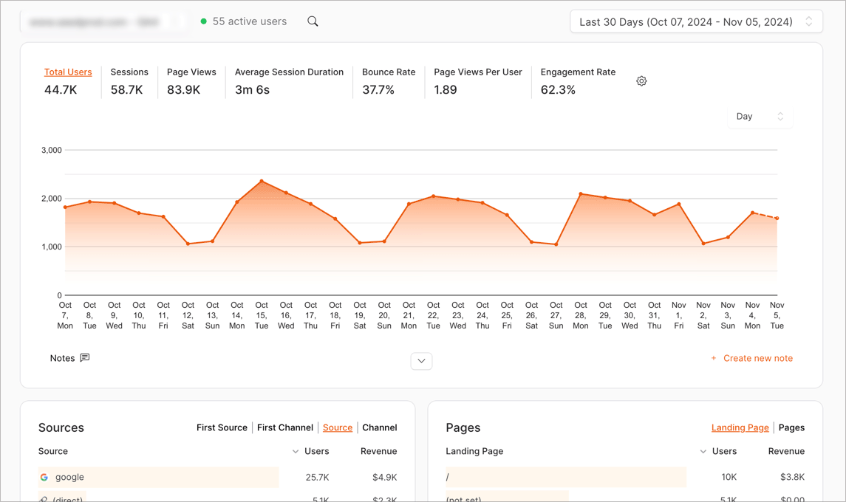The image size is (846, 502).
Task: Switch the Pages panel to Pages view
Action: tap(791, 427)
